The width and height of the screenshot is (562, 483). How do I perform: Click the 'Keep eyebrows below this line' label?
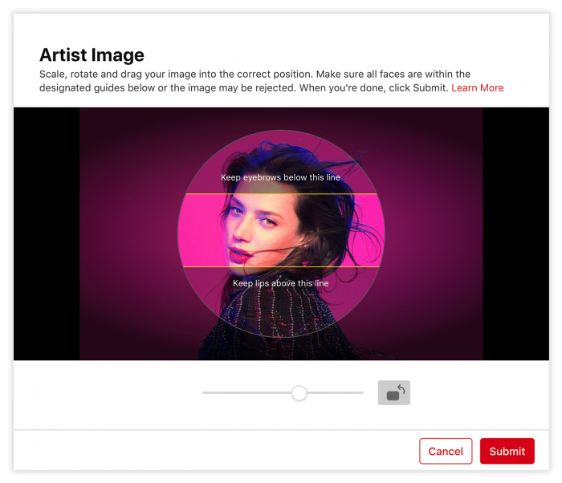point(280,177)
